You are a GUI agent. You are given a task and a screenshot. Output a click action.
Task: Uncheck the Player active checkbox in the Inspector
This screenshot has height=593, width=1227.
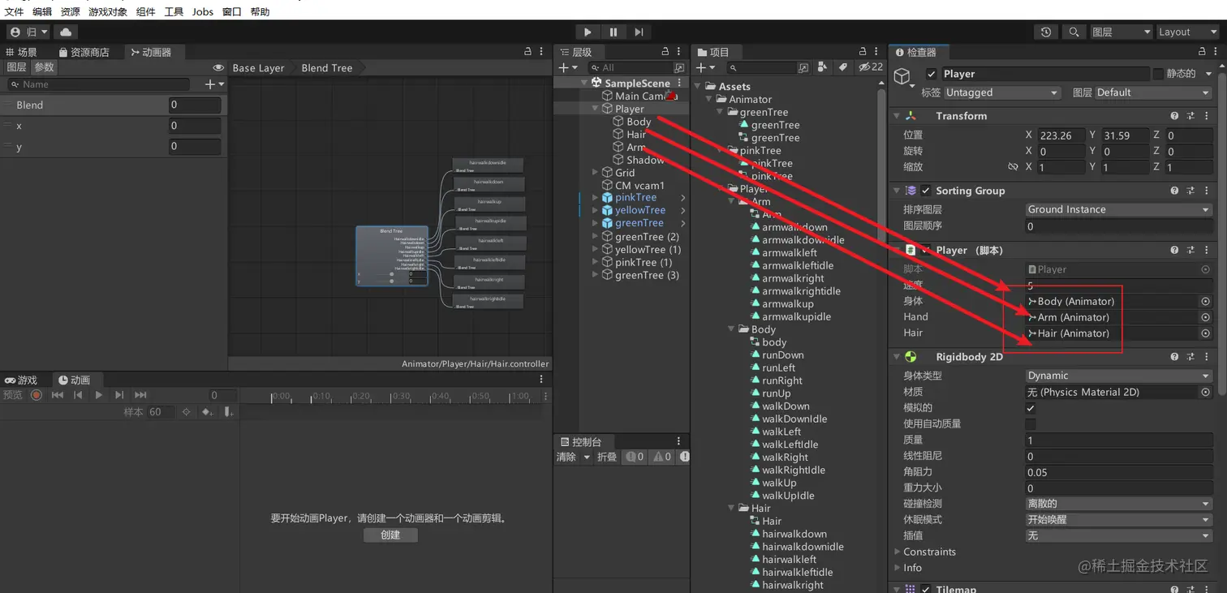coord(931,74)
